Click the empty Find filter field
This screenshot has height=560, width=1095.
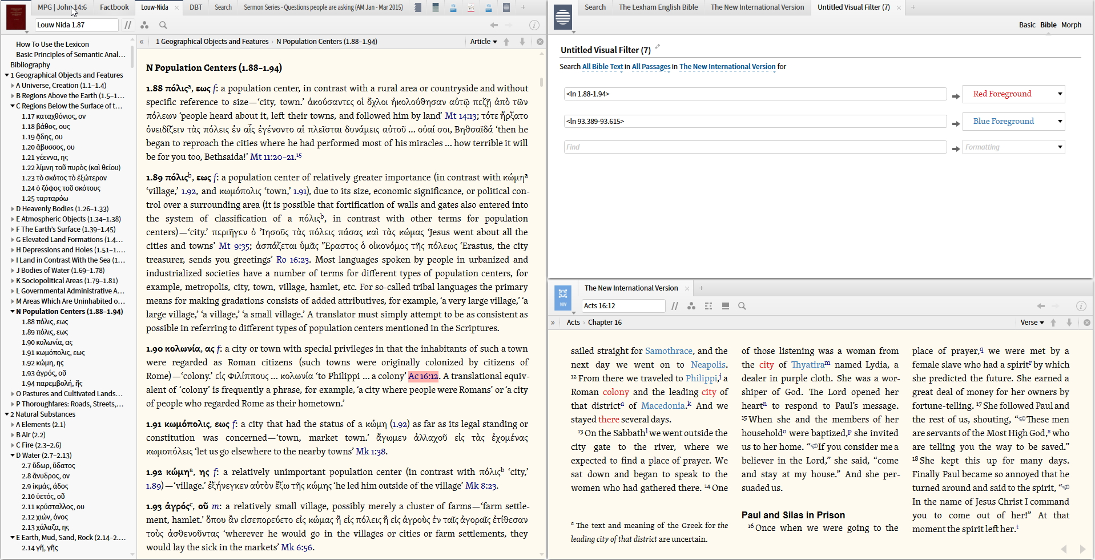755,147
